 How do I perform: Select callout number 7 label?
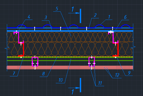(x=14, y=73)
